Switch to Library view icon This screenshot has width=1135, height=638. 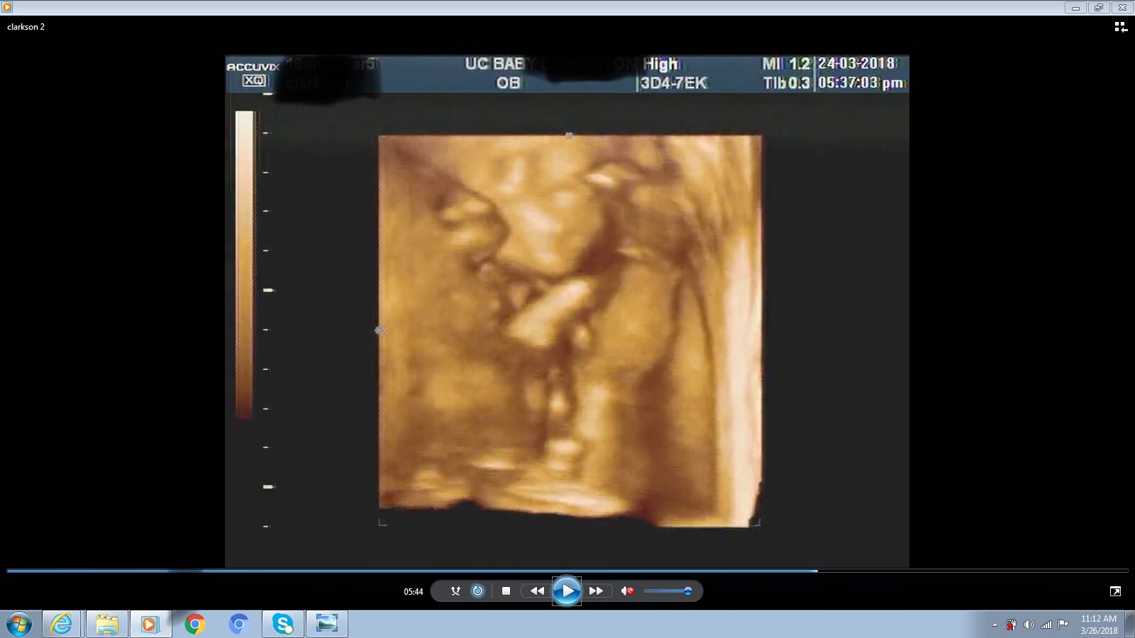tap(1121, 27)
